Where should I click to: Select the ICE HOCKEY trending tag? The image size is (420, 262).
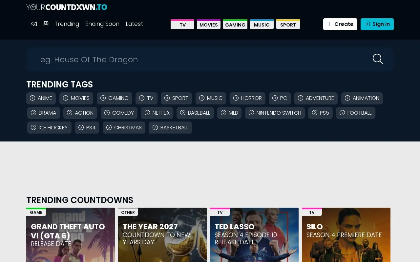click(49, 128)
